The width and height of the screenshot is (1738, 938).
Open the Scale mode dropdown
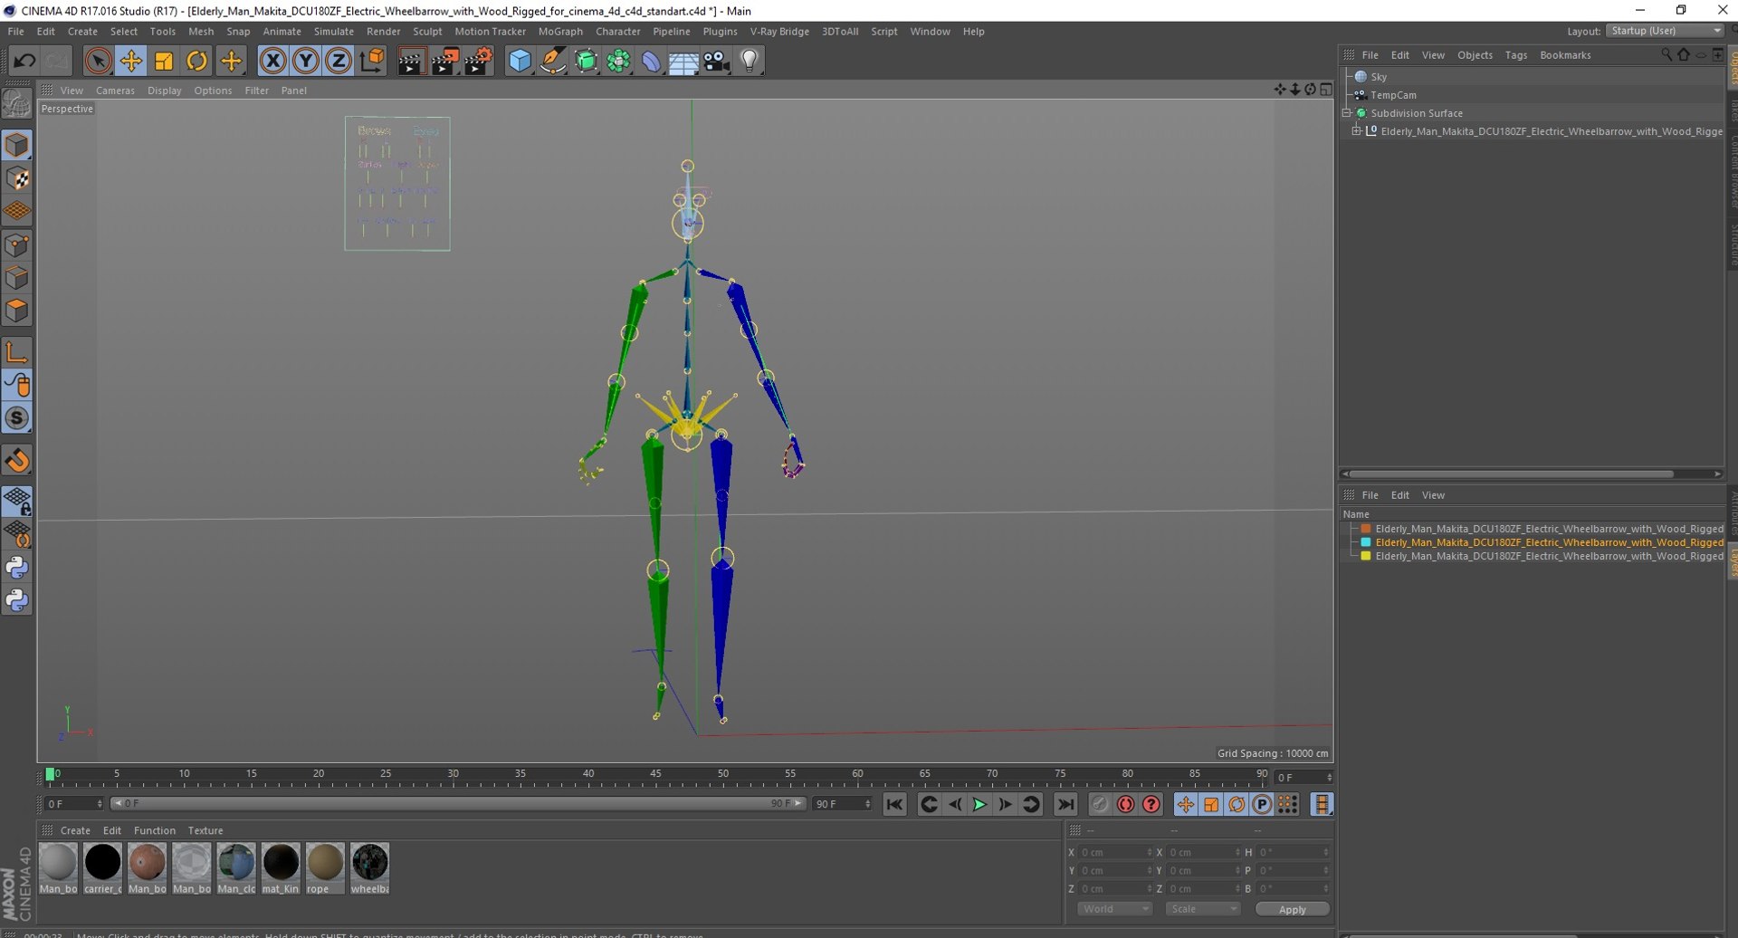click(x=1202, y=909)
